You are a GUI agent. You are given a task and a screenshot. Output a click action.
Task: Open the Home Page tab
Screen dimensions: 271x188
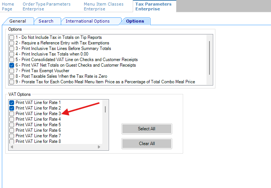point(8,6)
